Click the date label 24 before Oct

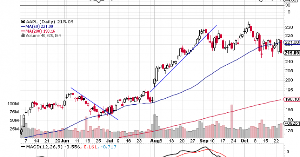(234, 141)
